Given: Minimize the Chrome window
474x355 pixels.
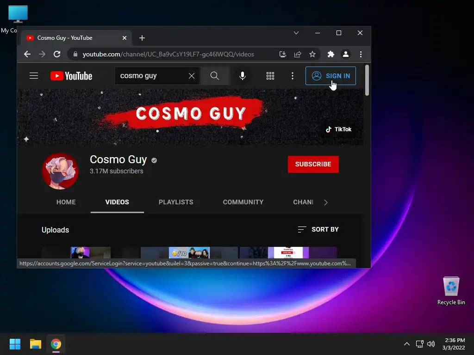Looking at the screenshot, I should point(318,33).
